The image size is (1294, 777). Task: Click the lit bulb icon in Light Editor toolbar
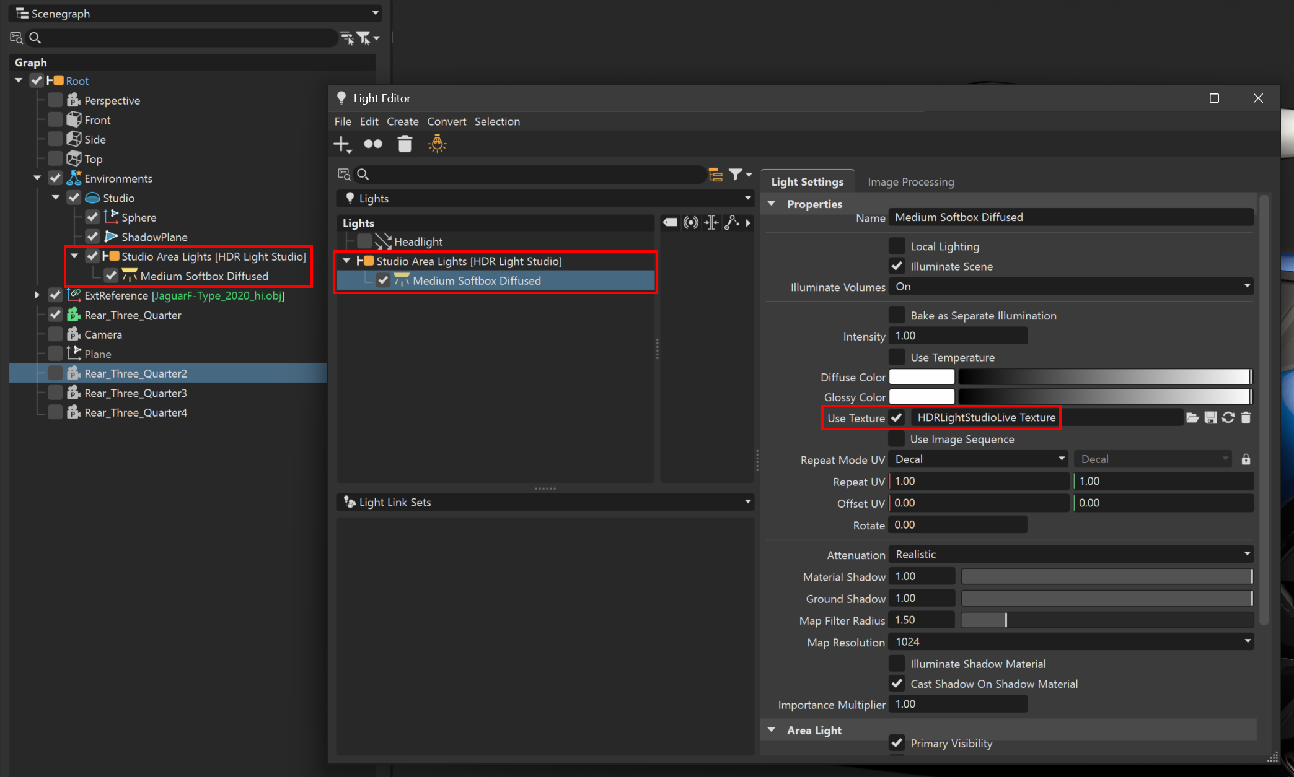[437, 144]
